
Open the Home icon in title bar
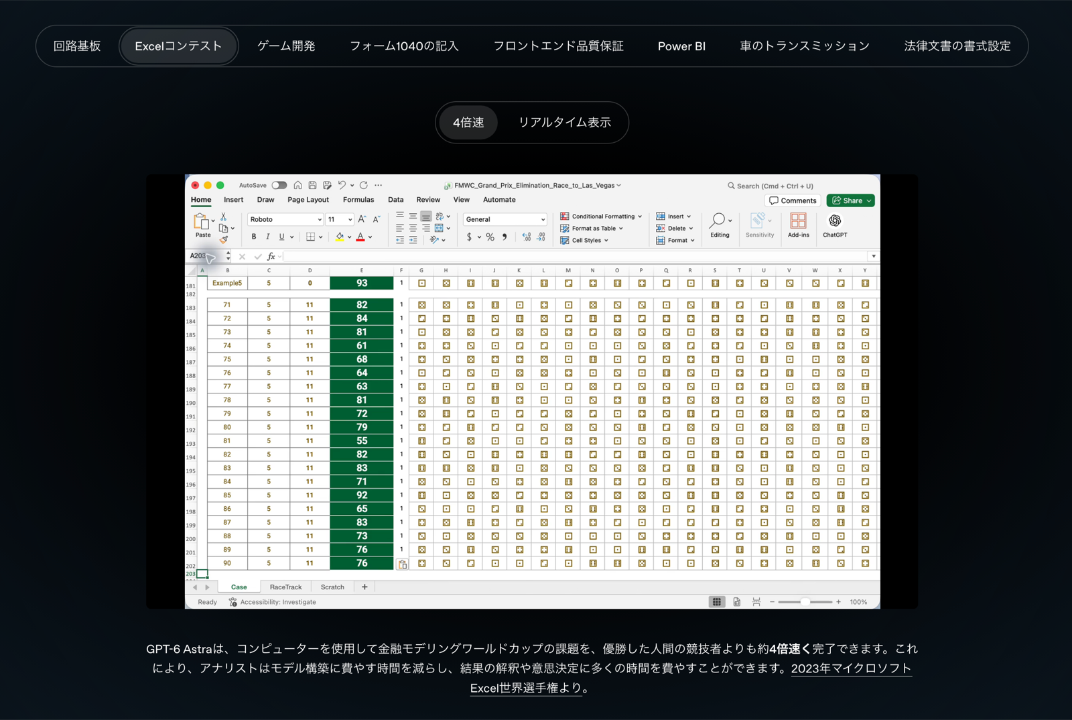(297, 185)
